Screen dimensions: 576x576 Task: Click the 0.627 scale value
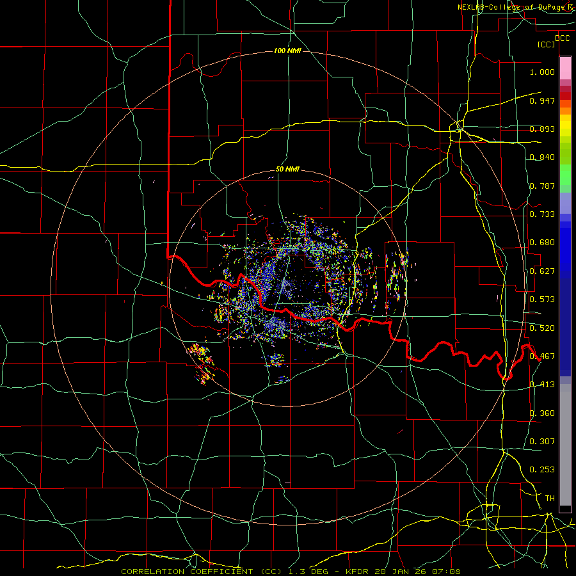click(x=542, y=271)
